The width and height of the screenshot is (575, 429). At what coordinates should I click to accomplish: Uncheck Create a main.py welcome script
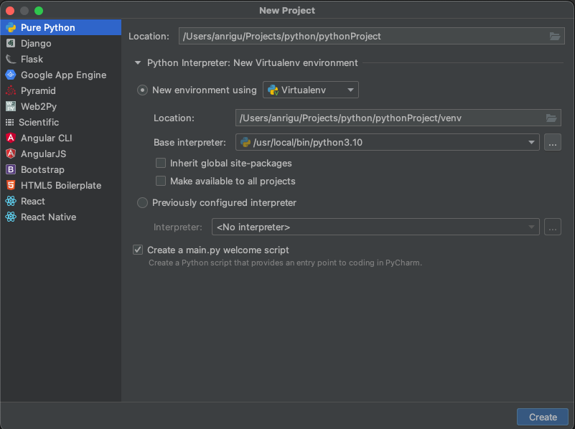[138, 250]
